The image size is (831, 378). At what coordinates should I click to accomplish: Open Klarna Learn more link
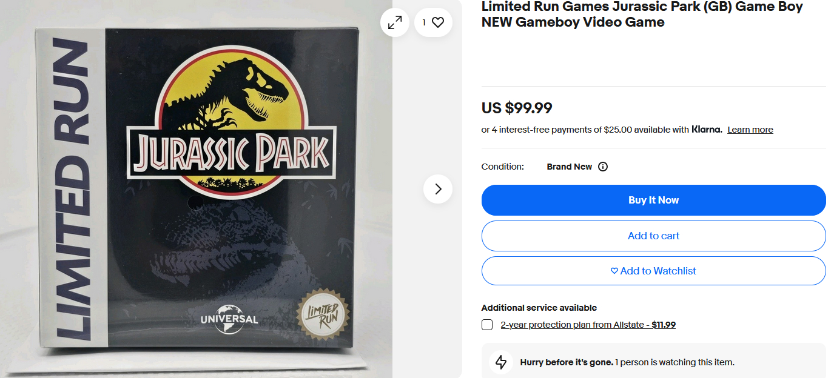[750, 130]
